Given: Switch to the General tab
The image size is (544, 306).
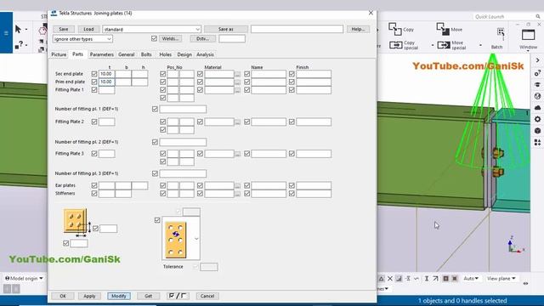Looking at the screenshot, I should click(127, 54).
